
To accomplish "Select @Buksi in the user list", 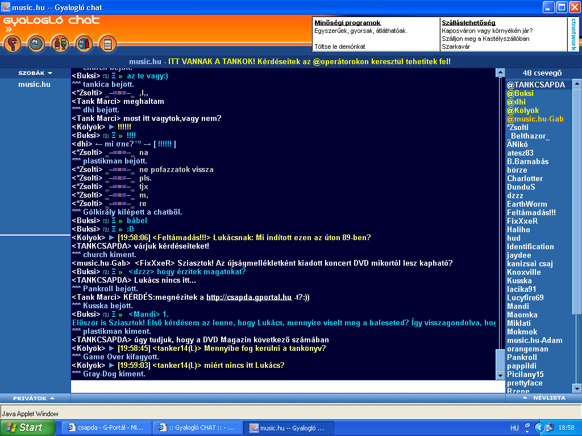I will click(520, 94).
